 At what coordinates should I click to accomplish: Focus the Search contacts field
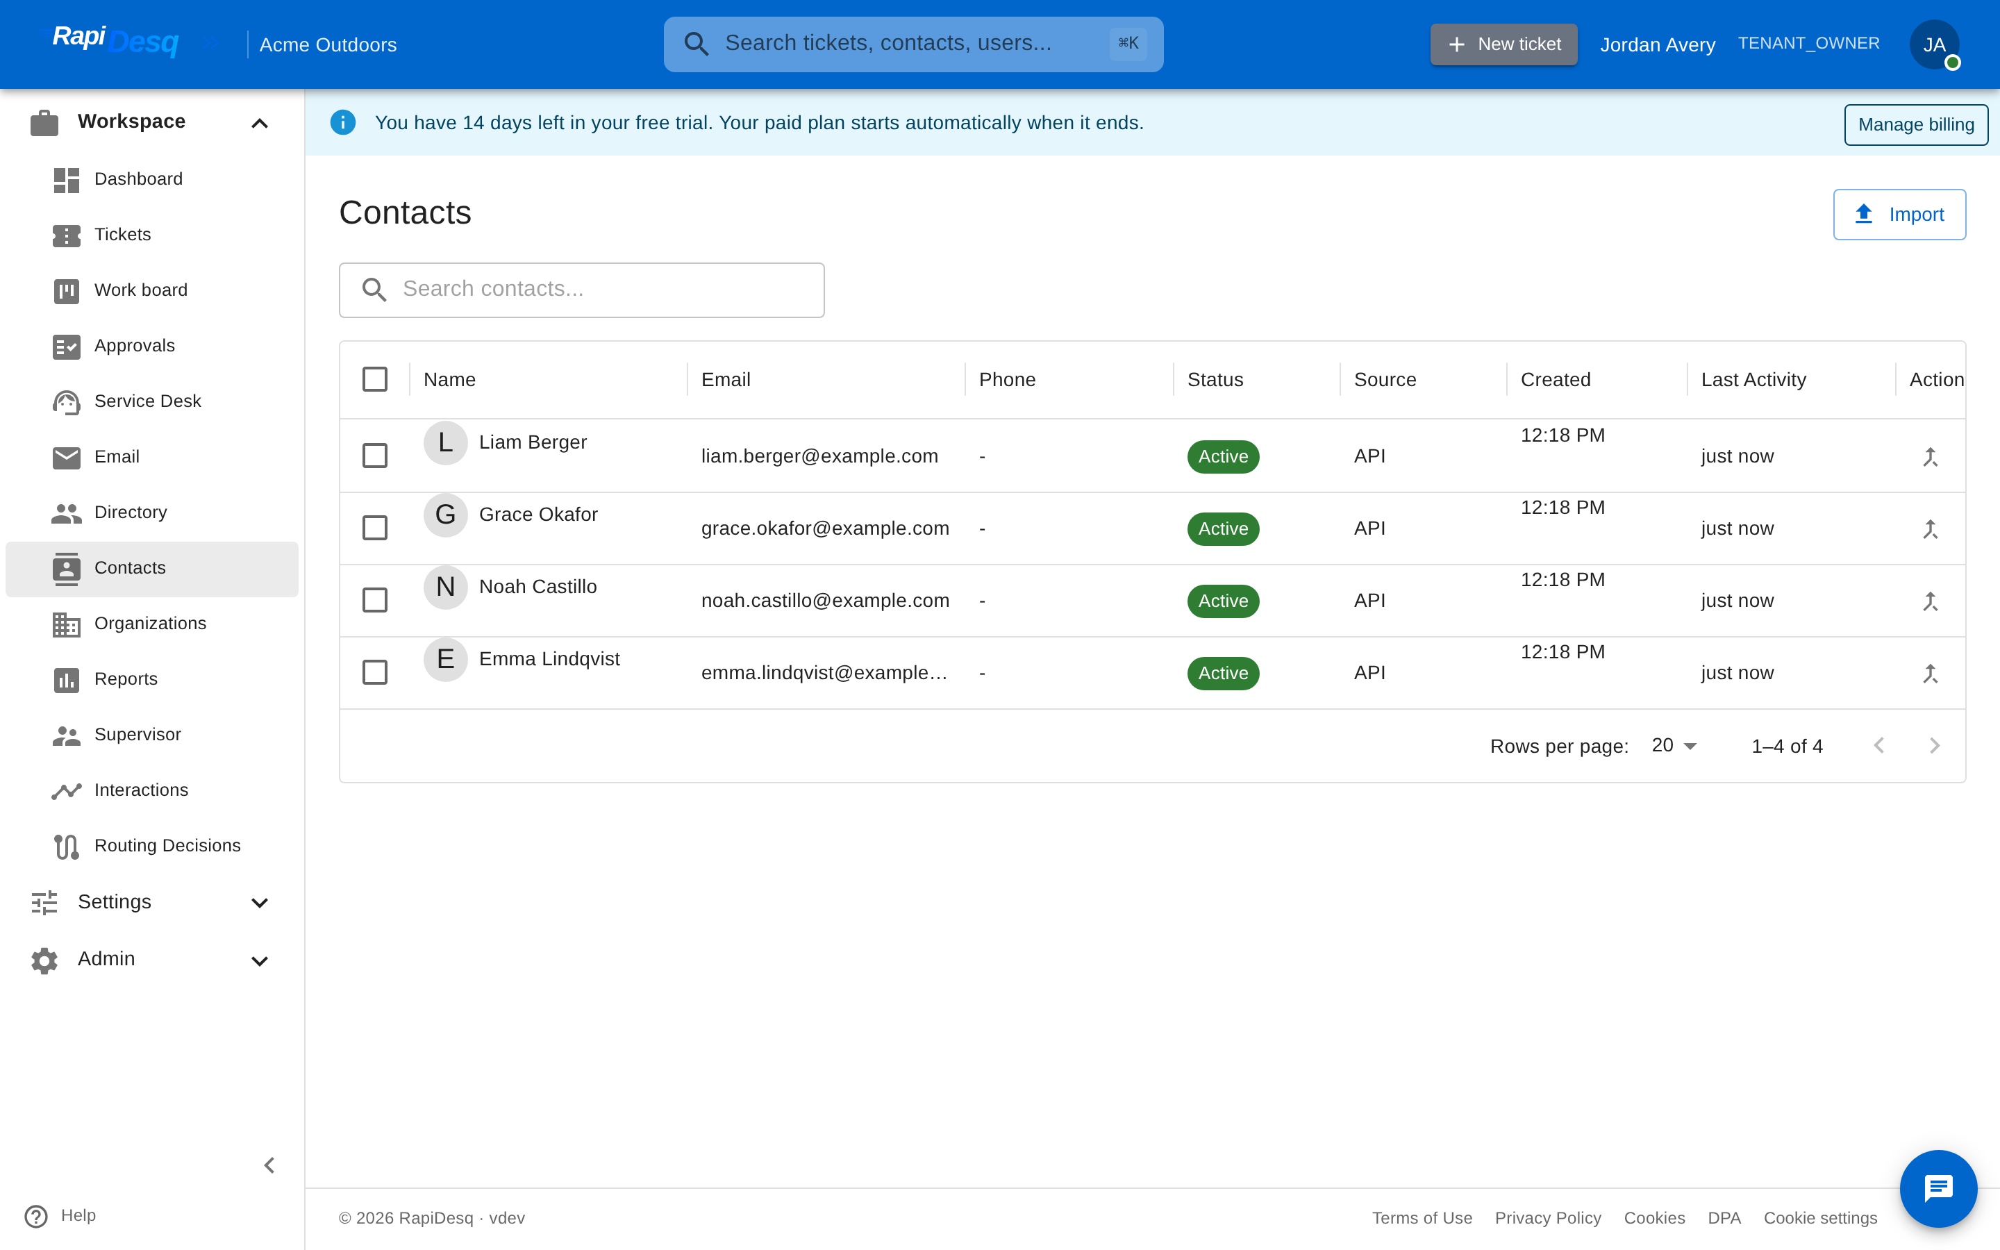pyautogui.click(x=582, y=290)
